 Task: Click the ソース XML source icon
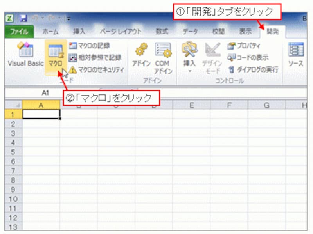(x=296, y=55)
